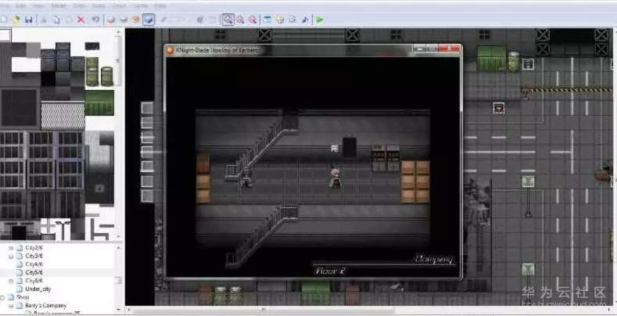This screenshot has height=316, width=617.
Task: Select the City4/6 map
Action: tap(34, 264)
